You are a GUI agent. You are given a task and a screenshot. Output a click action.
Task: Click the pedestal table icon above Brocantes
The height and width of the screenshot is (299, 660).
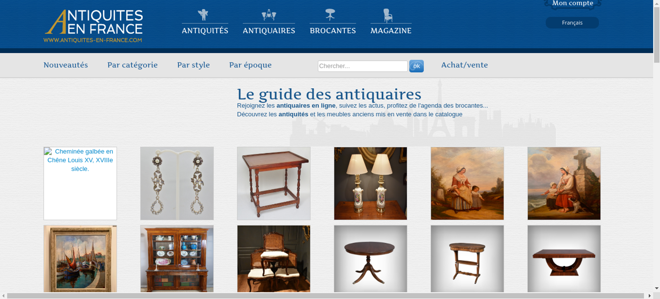(x=330, y=15)
